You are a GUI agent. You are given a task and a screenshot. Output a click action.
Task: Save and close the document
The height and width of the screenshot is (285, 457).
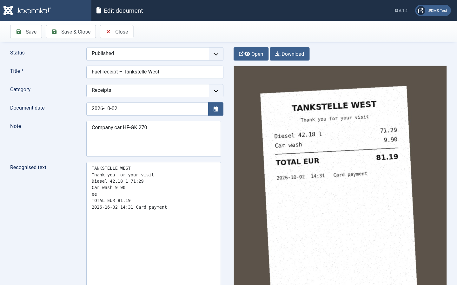(x=71, y=32)
